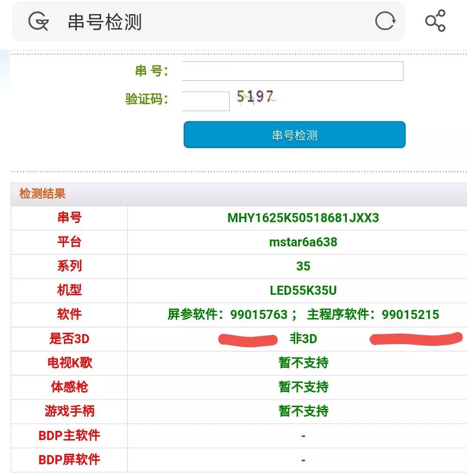Focus the 串号 serial number input field
The width and height of the screenshot is (467, 475).
292,71
